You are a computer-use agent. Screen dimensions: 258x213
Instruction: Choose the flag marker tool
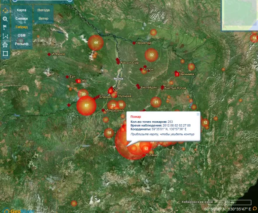click(5, 27)
